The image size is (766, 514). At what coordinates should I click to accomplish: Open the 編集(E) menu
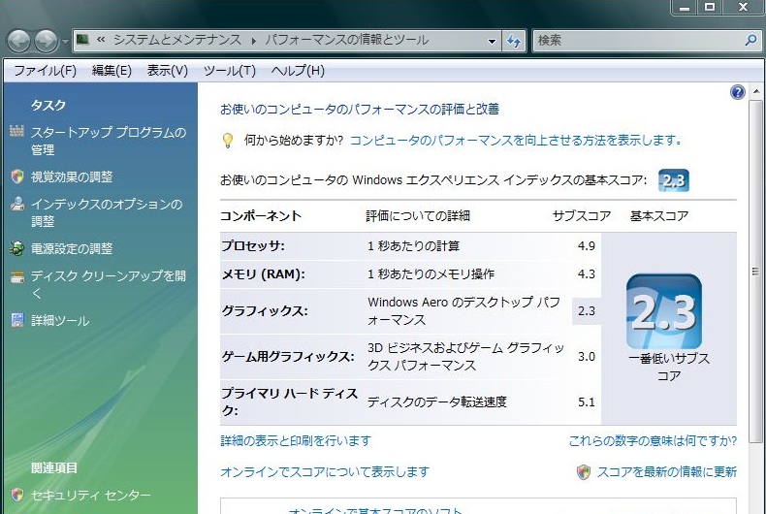pos(112,71)
